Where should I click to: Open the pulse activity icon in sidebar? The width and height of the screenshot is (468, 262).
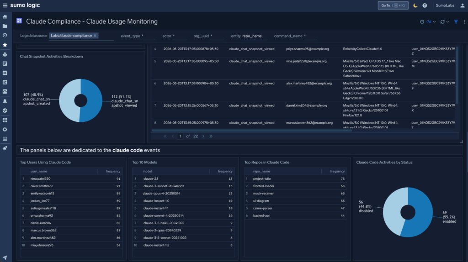click(5, 110)
